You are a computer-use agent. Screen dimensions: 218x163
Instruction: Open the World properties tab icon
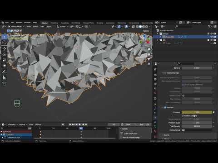tap(155, 93)
